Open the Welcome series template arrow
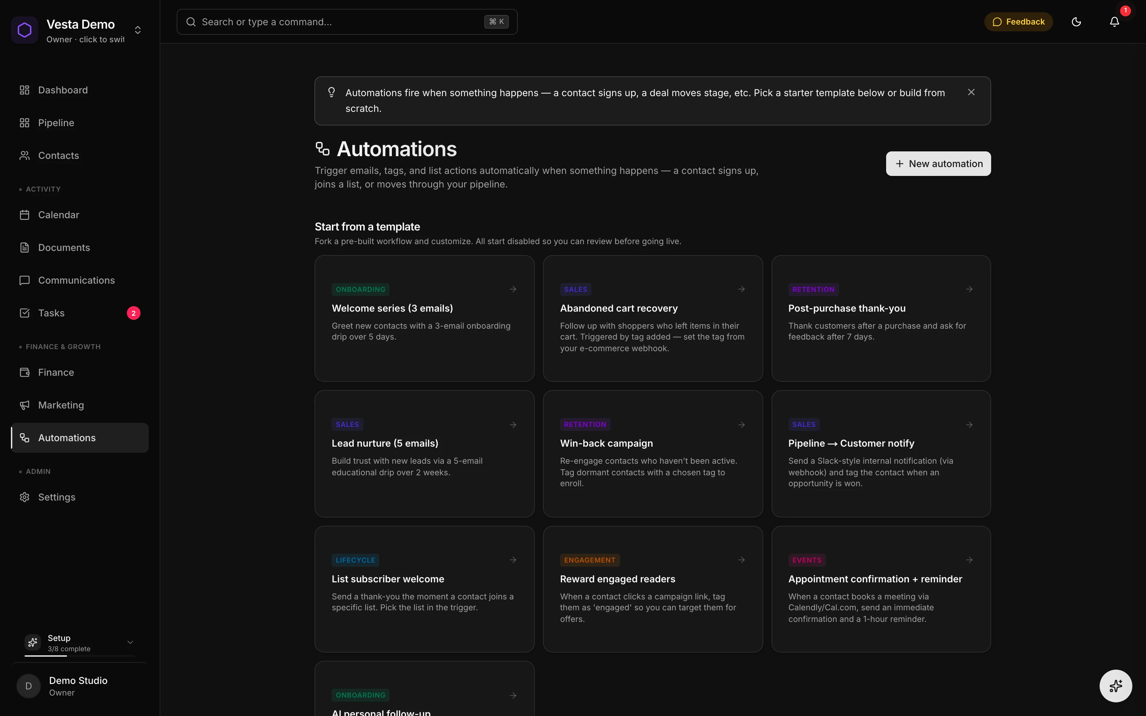 513,289
